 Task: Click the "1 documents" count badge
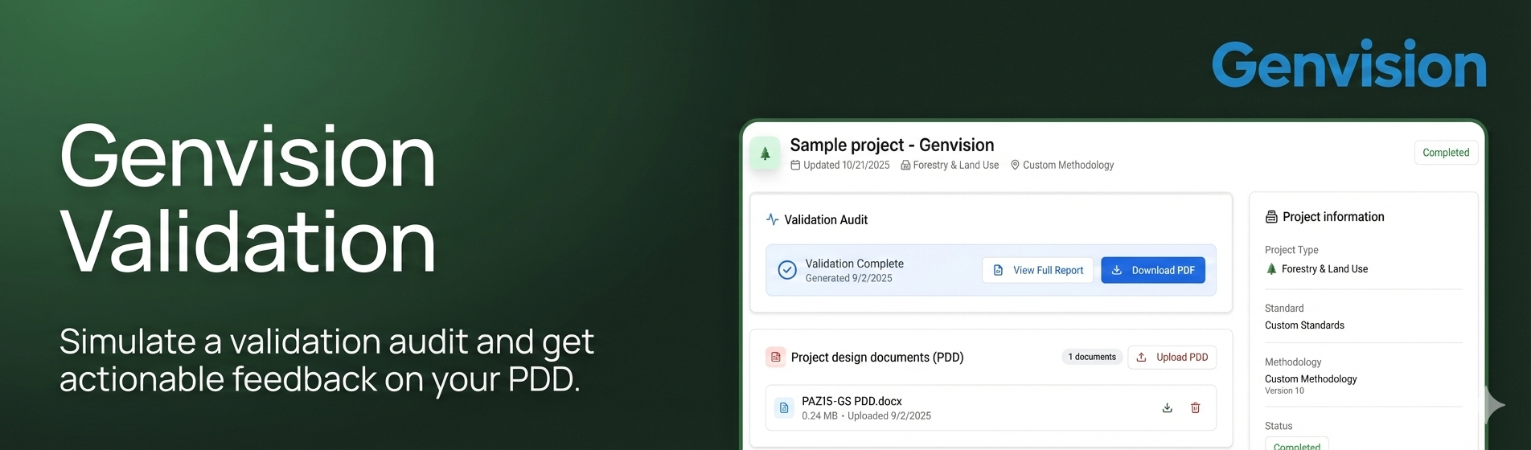coord(1091,358)
